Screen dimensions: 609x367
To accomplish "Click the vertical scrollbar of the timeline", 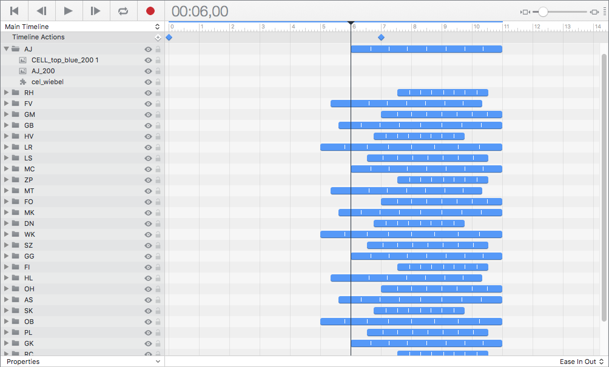I will point(604,187).
